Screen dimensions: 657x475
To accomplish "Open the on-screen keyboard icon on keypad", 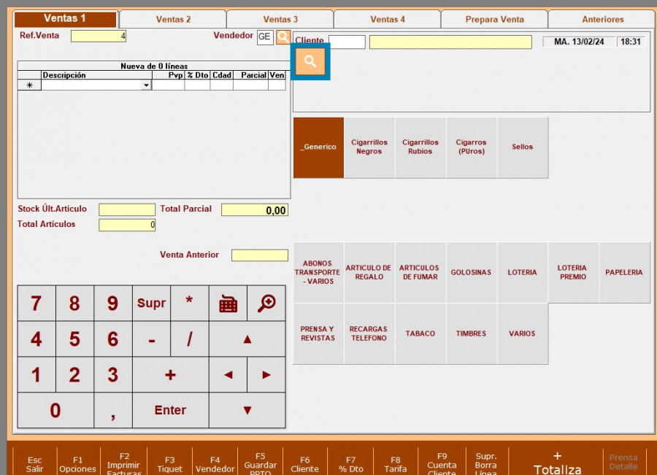I will 228,304.
